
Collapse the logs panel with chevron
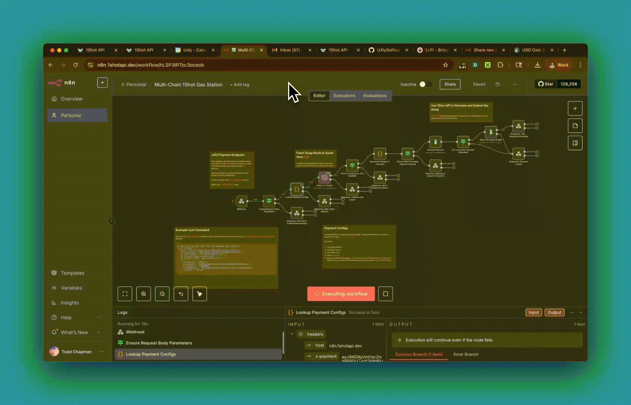coord(581,312)
